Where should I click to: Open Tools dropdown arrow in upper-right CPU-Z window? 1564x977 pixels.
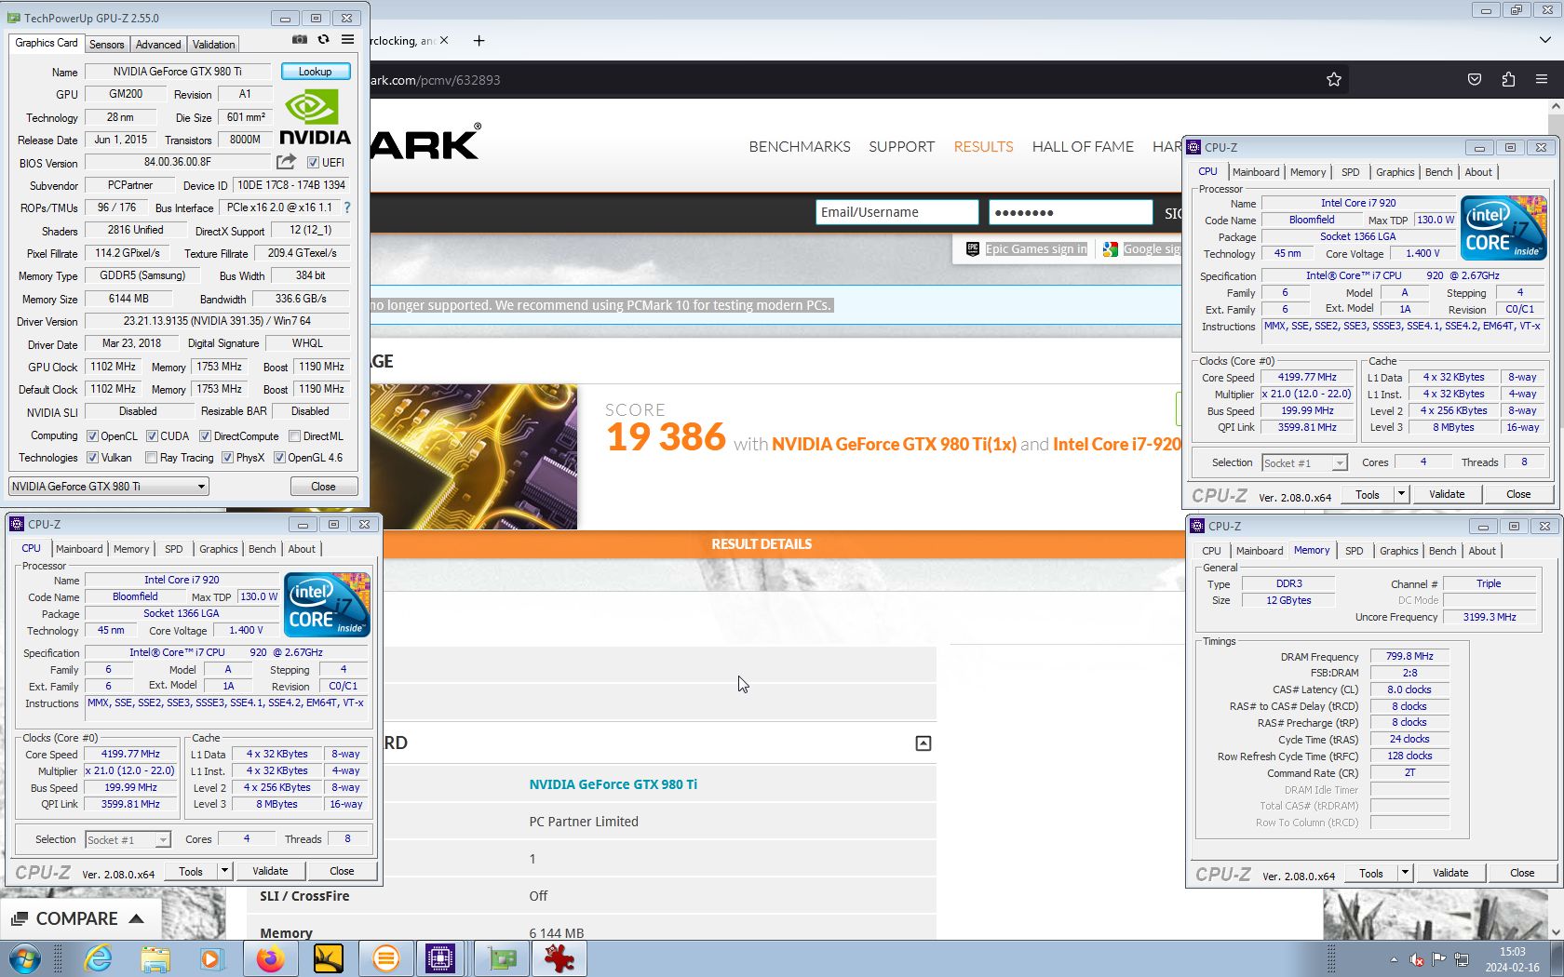1401,494
